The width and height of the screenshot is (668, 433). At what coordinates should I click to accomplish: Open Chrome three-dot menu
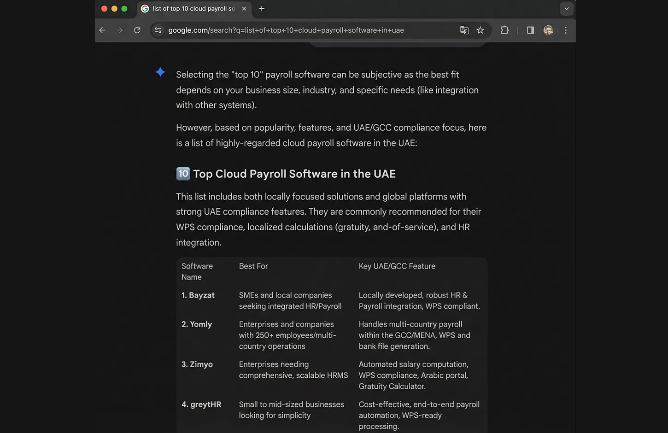pyautogui.click(x=566, y=30)
